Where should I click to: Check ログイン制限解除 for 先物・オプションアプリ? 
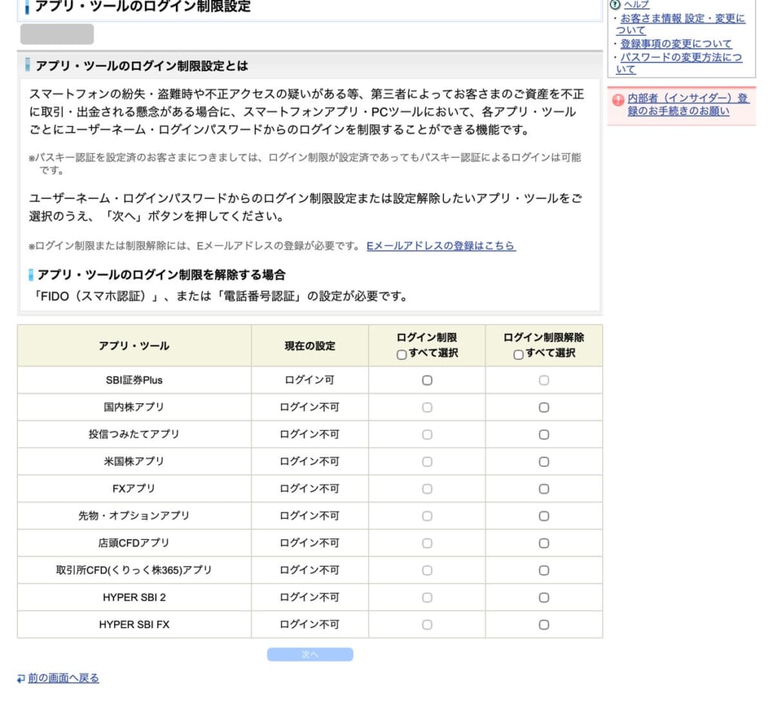[x=544, y=516]
